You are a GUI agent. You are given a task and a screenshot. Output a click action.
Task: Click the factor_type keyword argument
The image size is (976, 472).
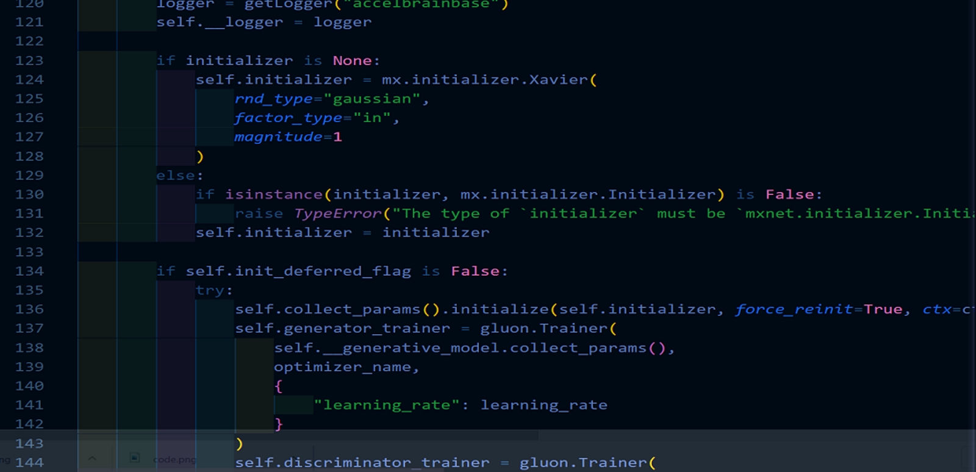coord(288,118)
